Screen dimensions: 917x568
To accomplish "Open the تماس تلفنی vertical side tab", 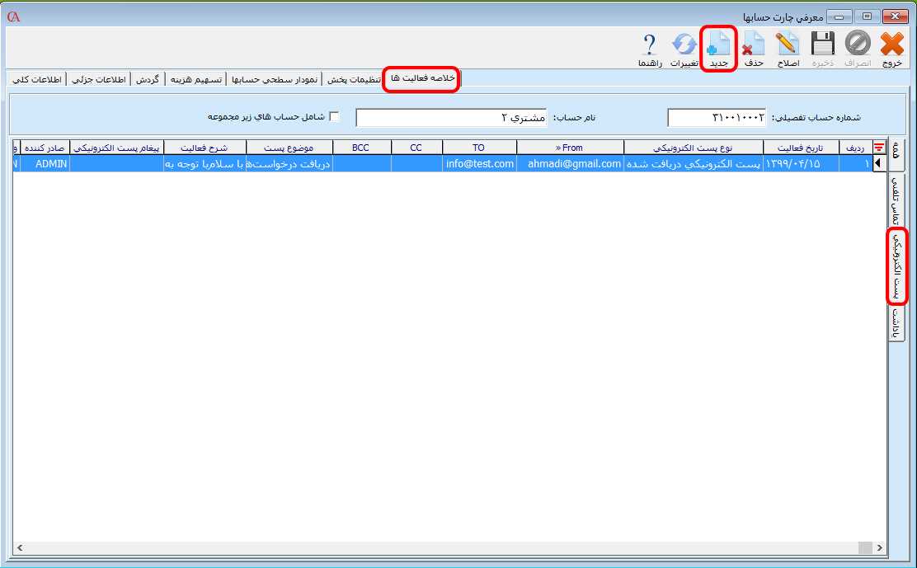I will (x=896, y=200).
